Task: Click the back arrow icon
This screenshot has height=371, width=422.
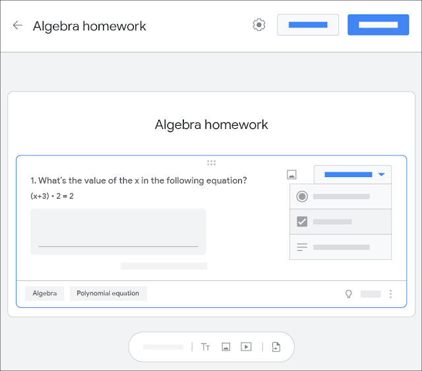Action: click(x=18, y=25)
